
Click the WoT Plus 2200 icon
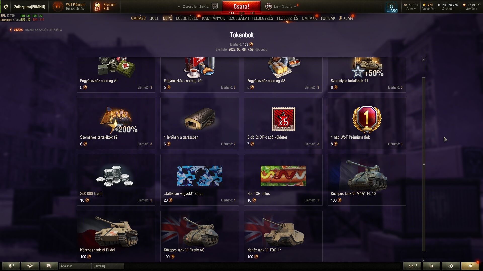pos(391,7)
